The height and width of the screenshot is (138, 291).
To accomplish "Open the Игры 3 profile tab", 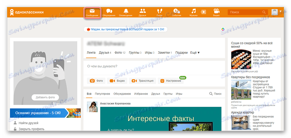I will (x=150, y=53).
